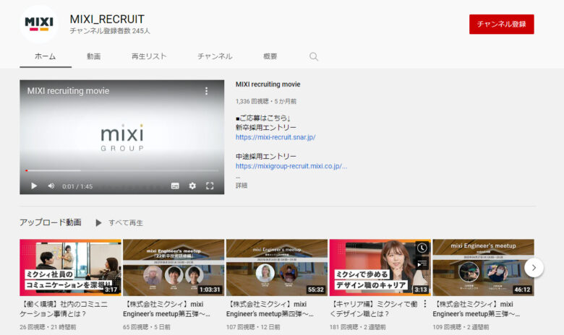Open the 46:12 meetup video thumbnail
Image resolution: width=564 pixels, height=335 pixels.
click(x=483, y=268)
